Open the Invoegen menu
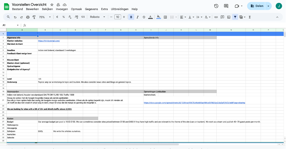 62,9
